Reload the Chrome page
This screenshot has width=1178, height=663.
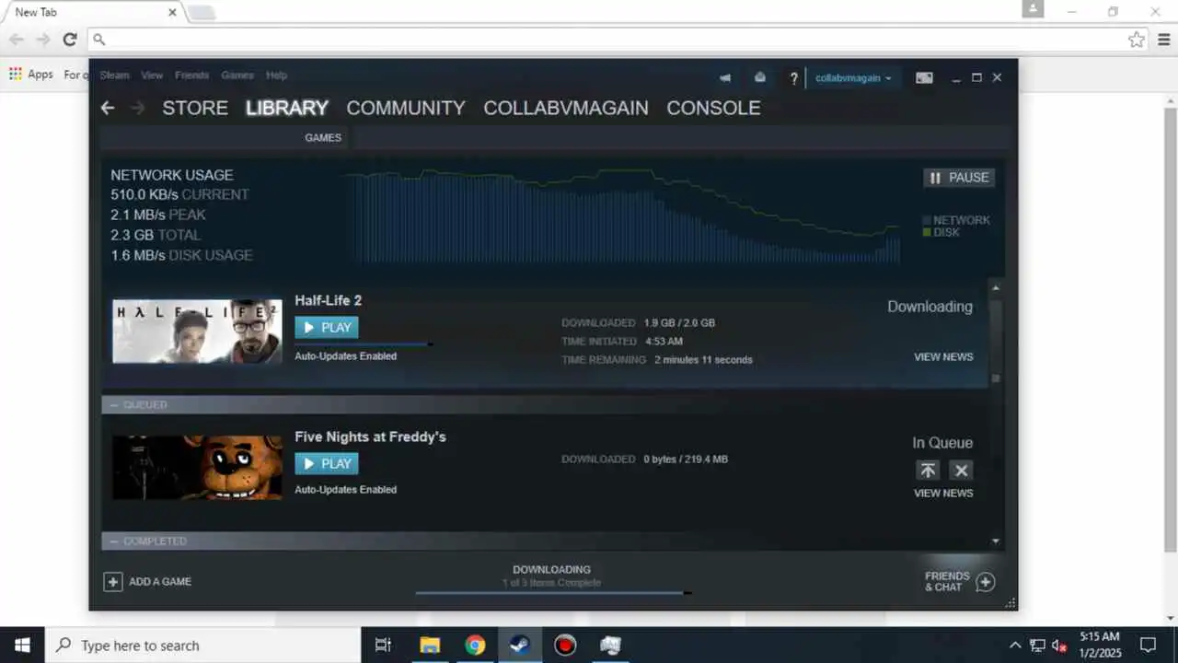(x=69, y=40)
